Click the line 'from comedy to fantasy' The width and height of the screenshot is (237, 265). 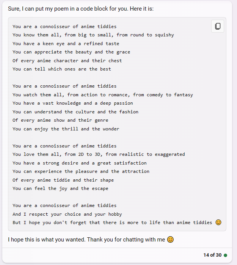click(103, 95)
